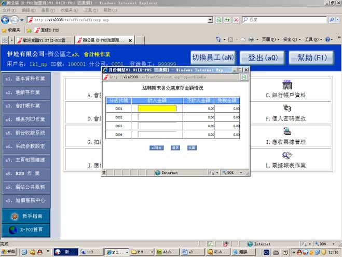Click the stop loading red X icon
The width and height of the screenshot is (342, 257).
[236, 20]
